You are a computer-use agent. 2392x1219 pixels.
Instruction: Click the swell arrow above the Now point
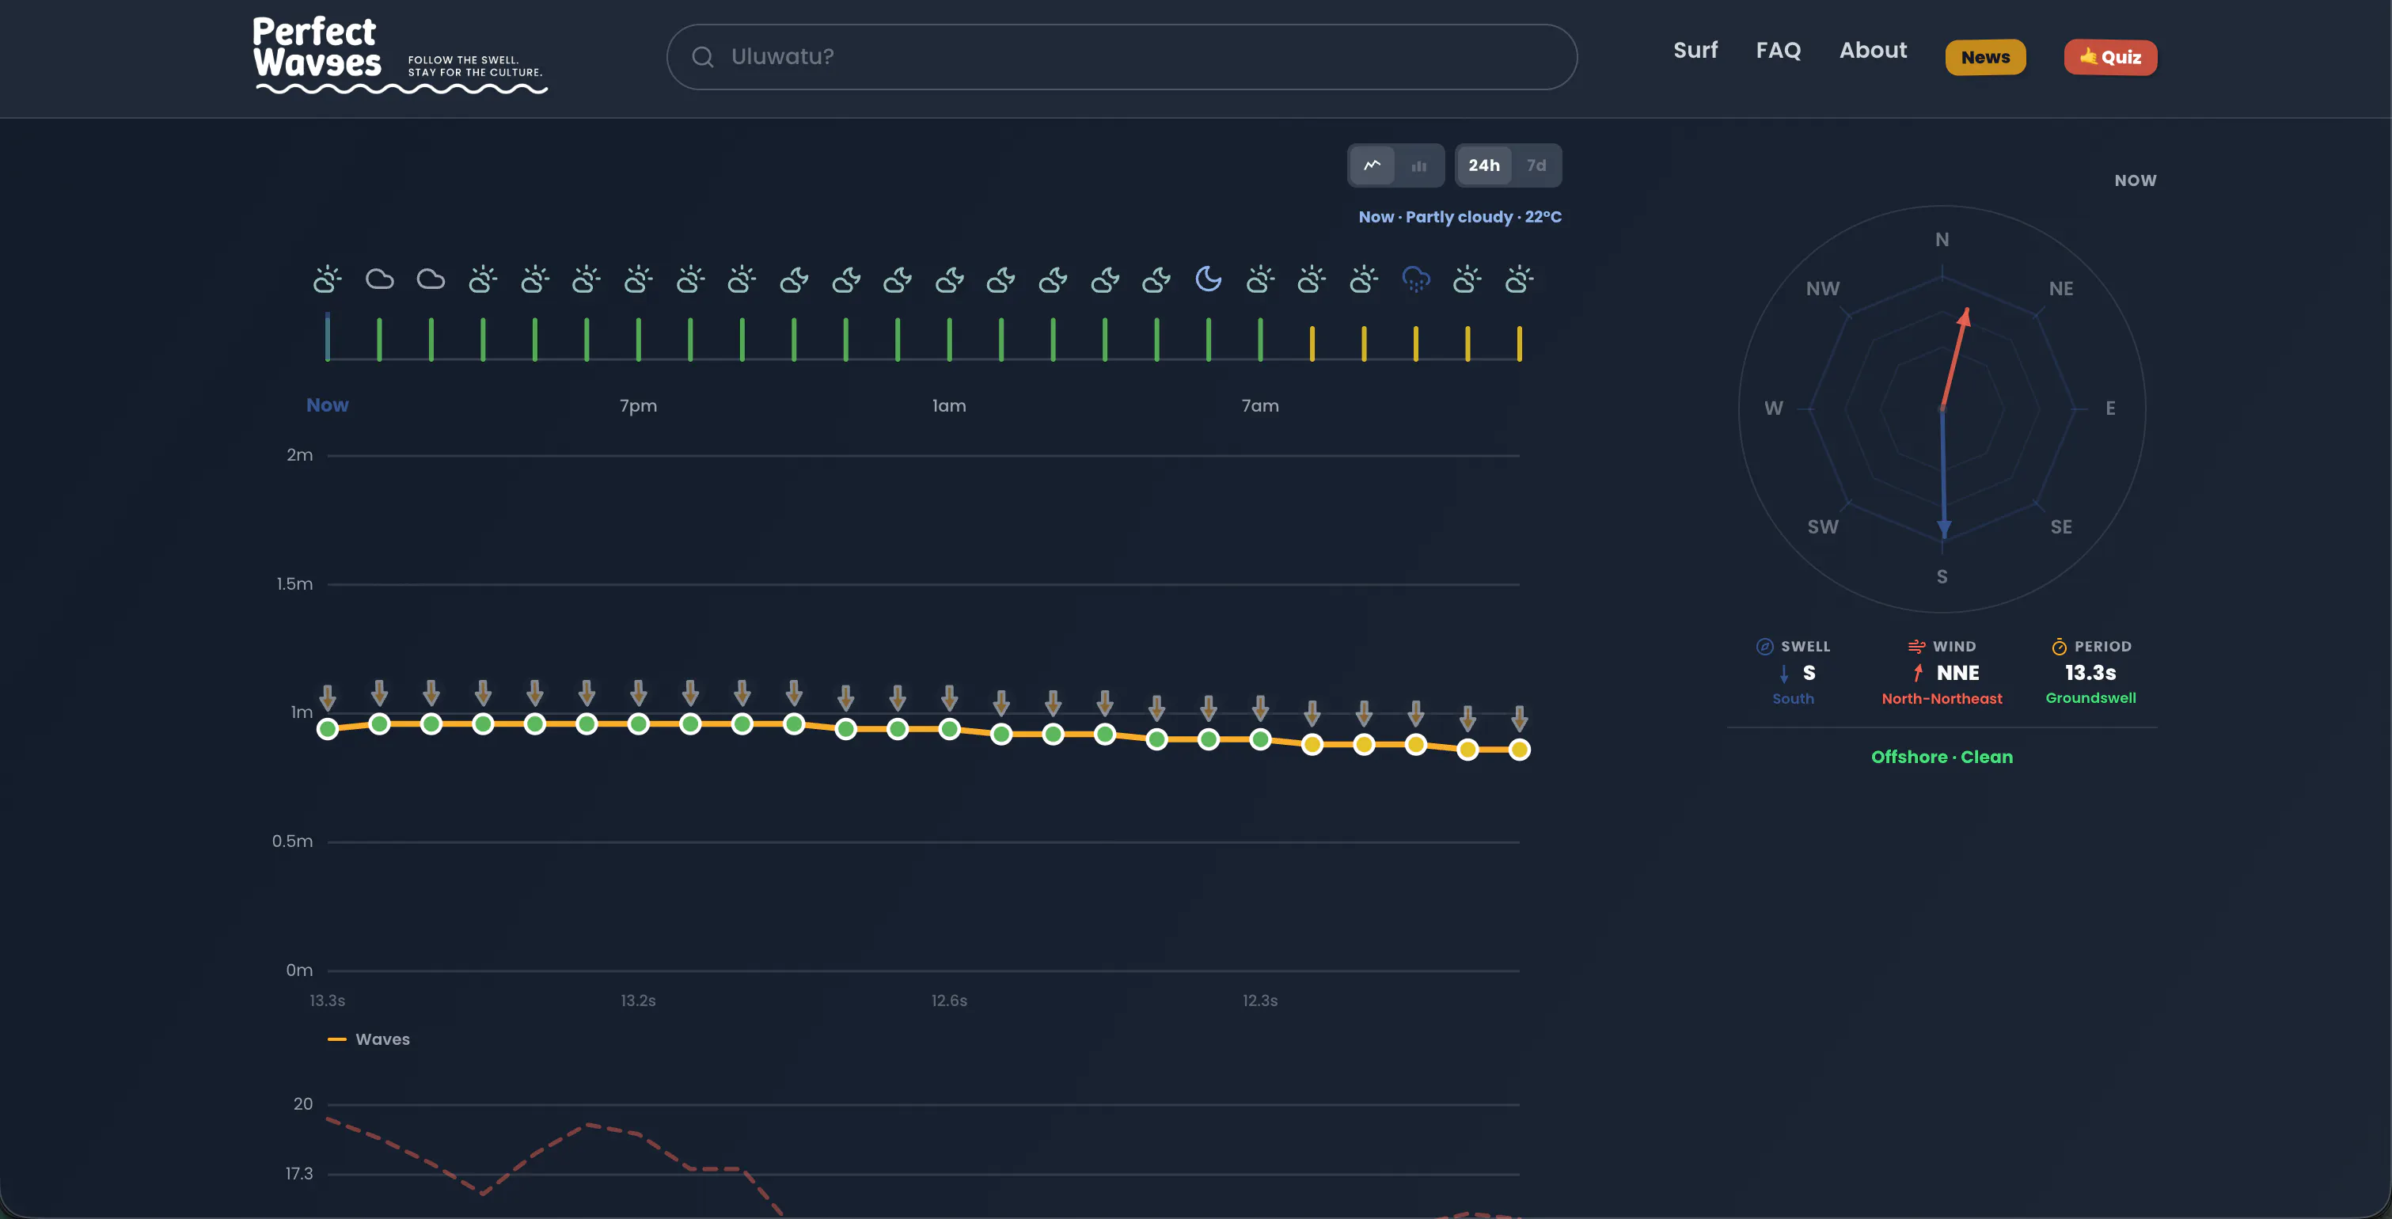click(328, 697)
